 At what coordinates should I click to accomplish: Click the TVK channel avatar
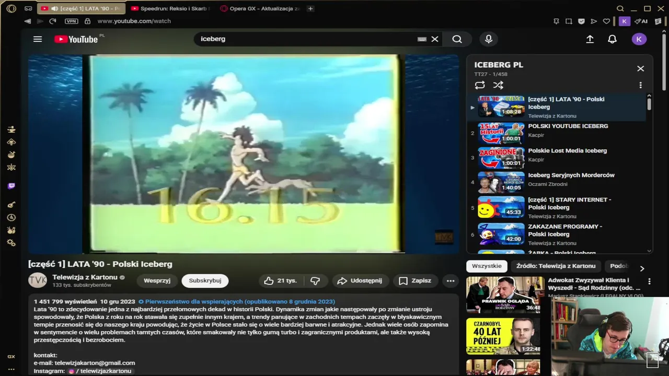point(38,280)
